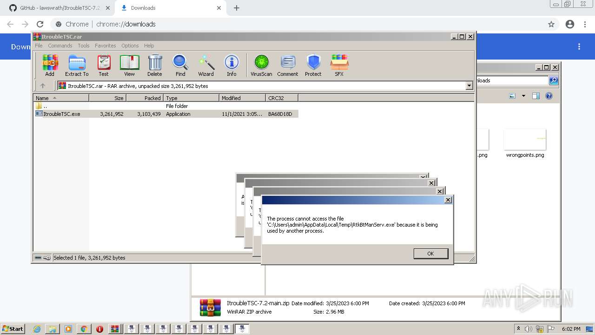Image resolution: width=595 pixels, height=335 pixels.
Task: Click the Protect shield icon
Action: pyautogui.click(x=313, y=65)
